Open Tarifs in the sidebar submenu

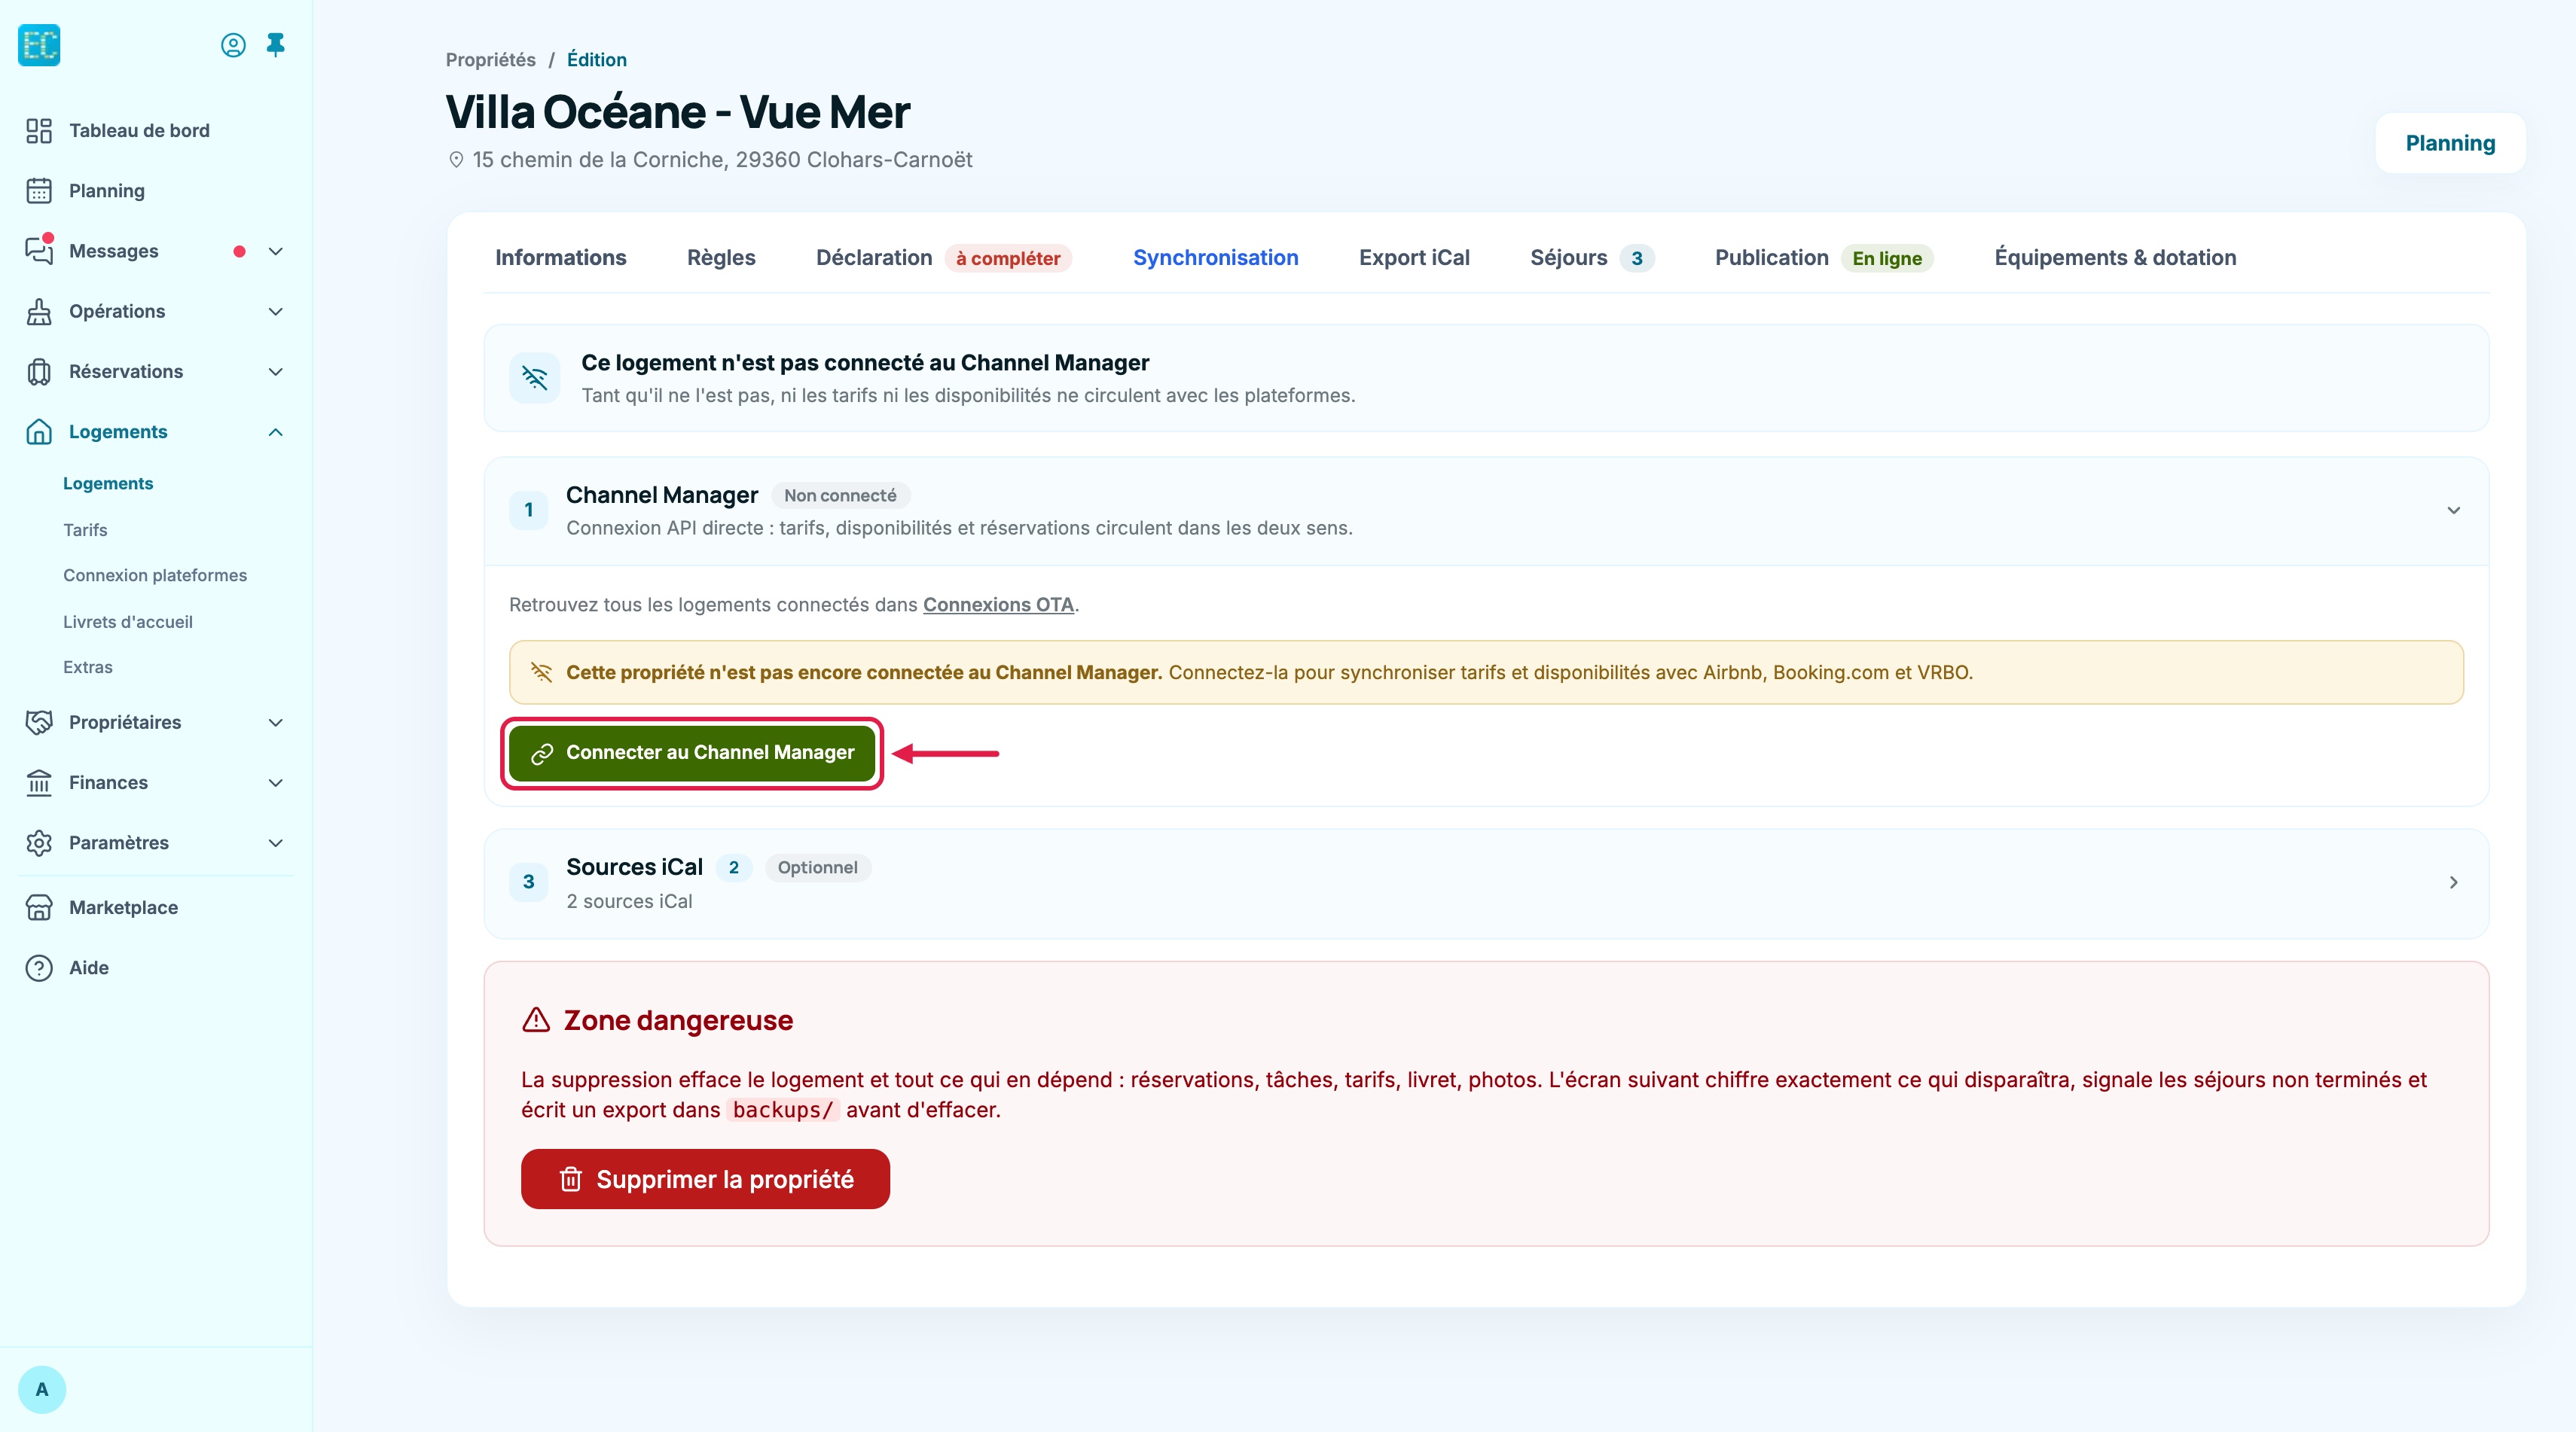(85, 529)
